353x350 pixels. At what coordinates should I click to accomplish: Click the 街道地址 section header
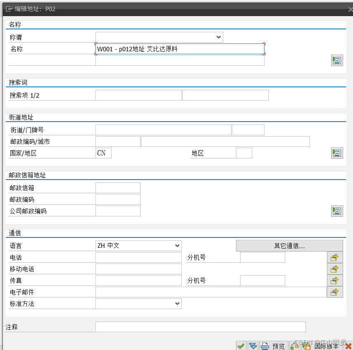21,117
